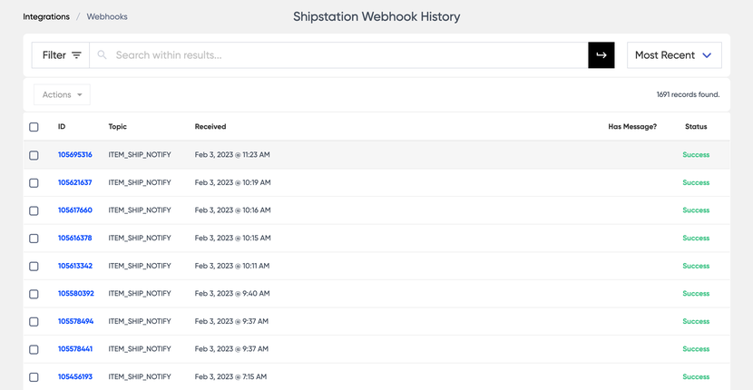
Task: Click Feb 3, 2023 @ 10:19 AM timestamp
Action: coord(233,182)
